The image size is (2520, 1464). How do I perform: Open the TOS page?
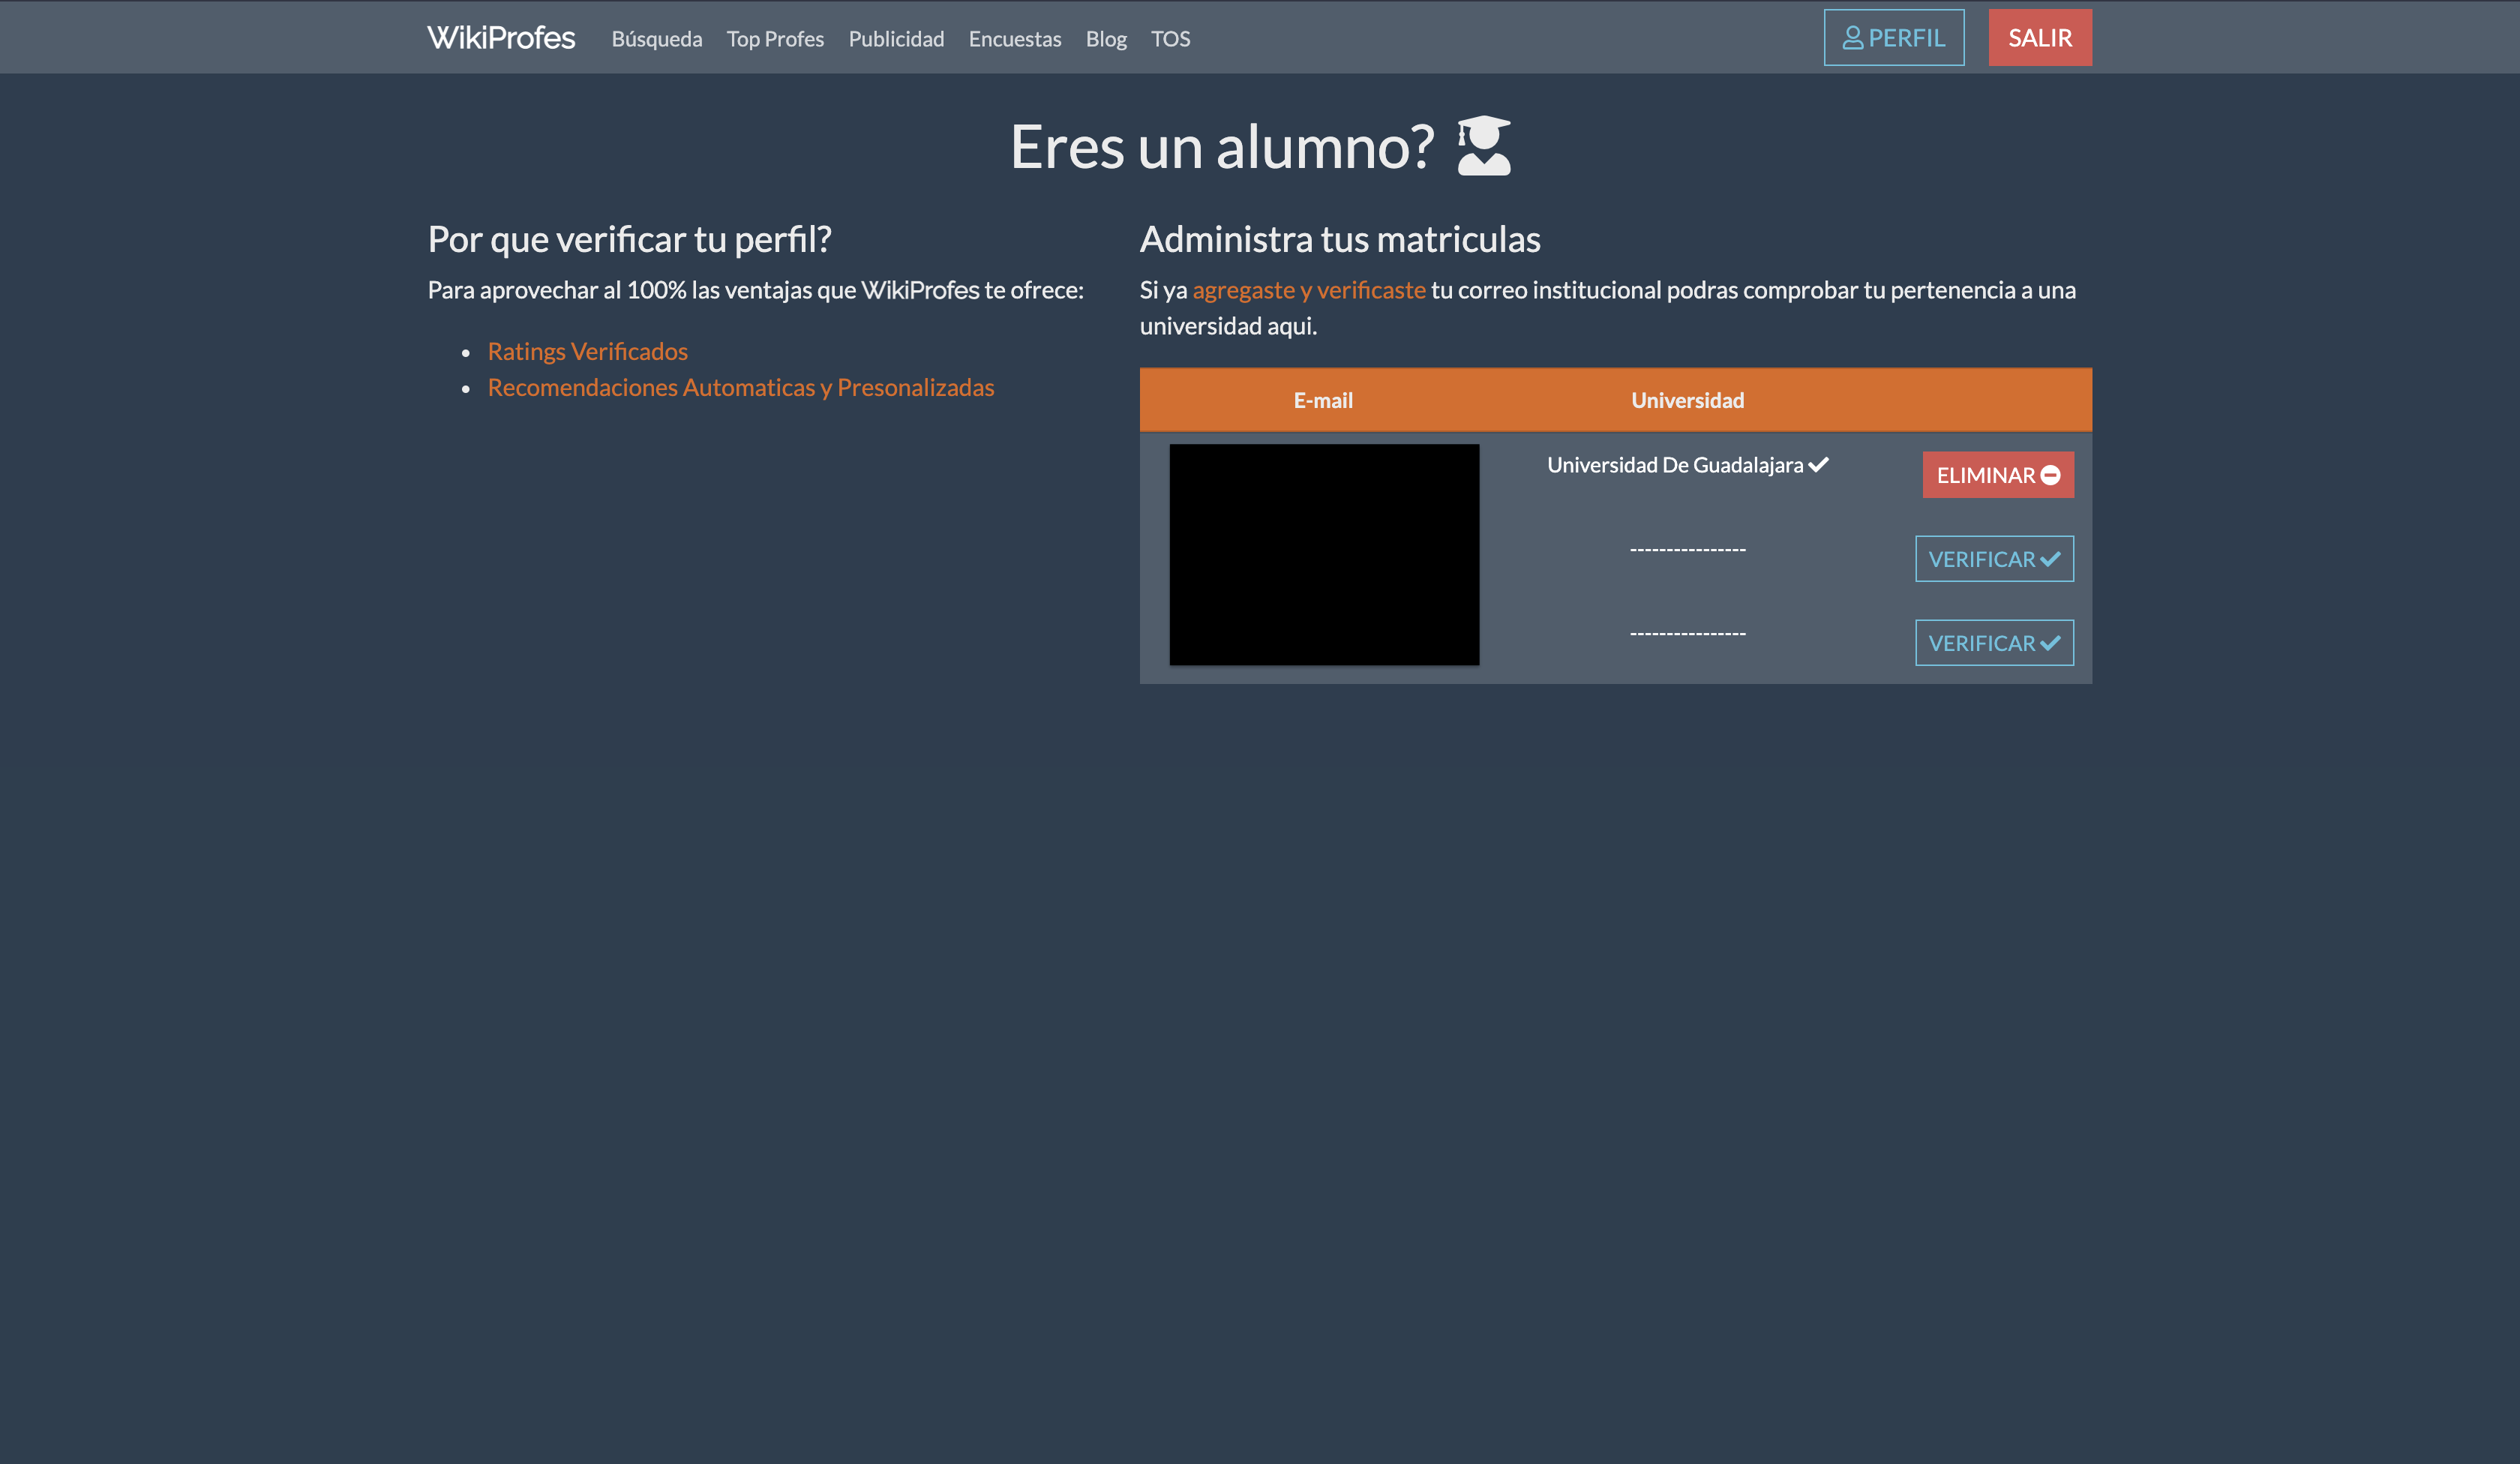pos(1170,39)
